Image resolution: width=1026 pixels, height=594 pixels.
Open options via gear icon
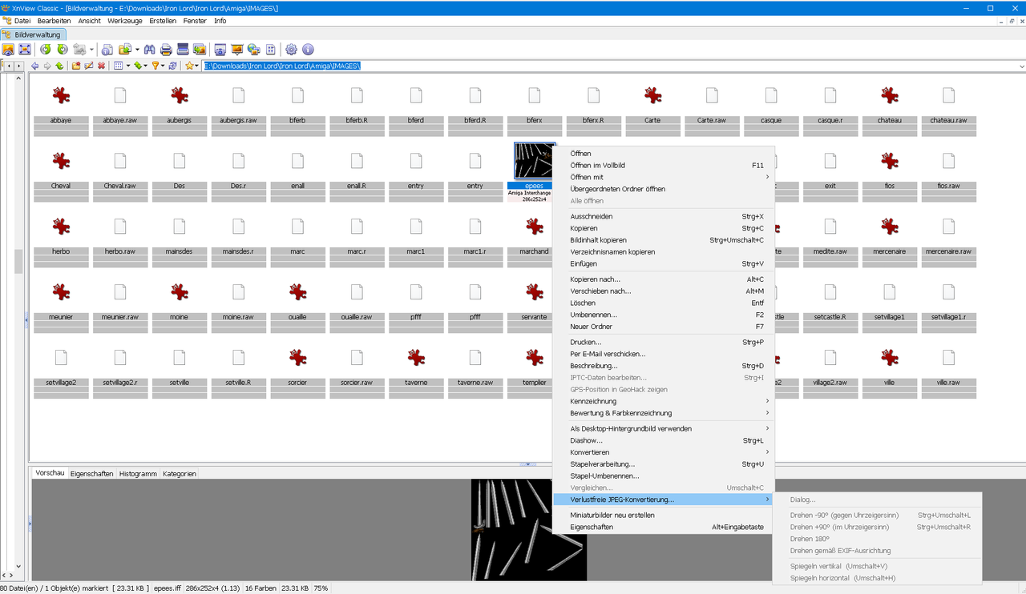pyautogui.click(x=291, y=50)
